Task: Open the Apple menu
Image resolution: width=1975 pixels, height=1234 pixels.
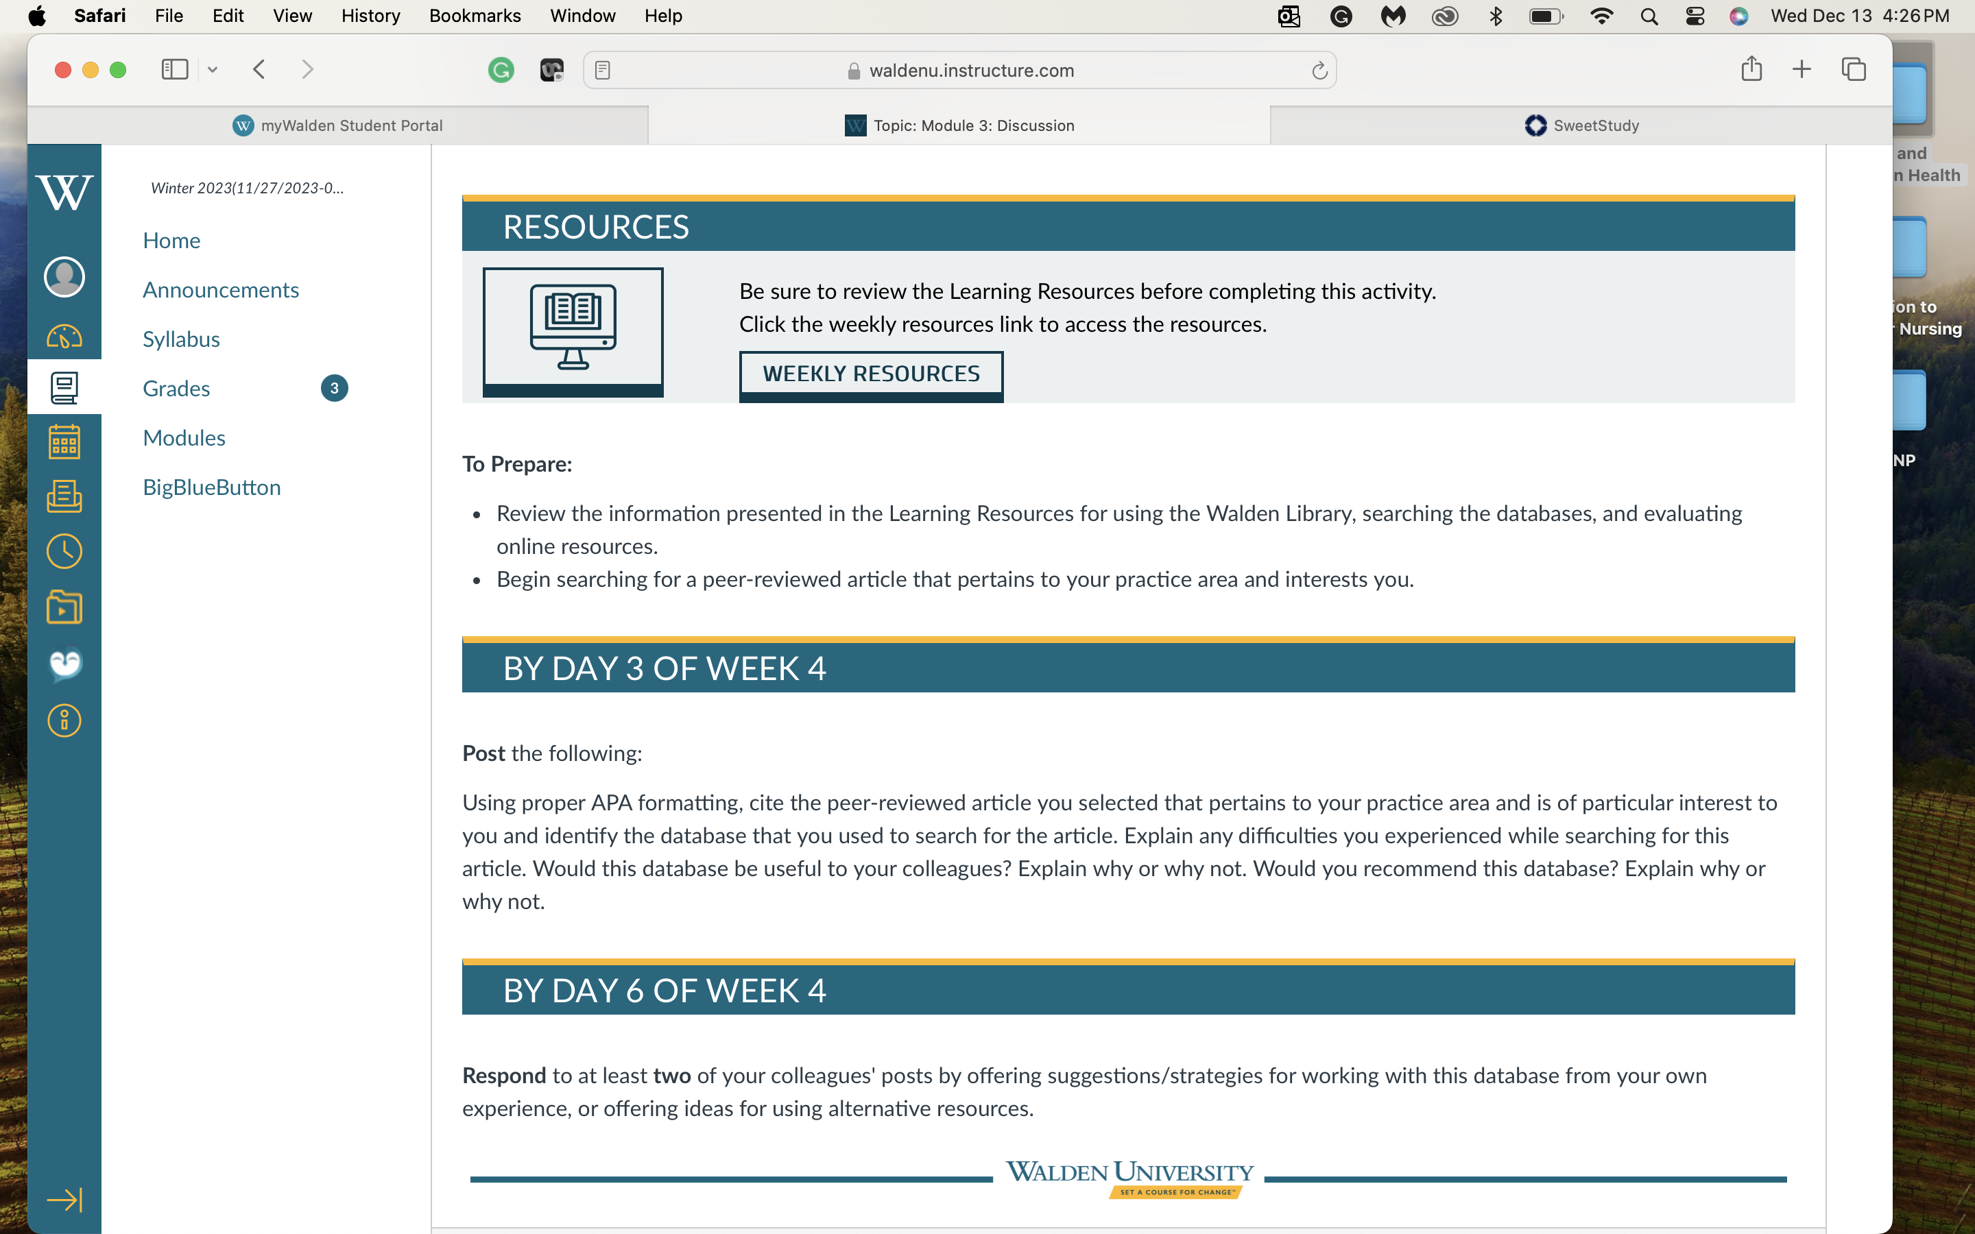Action: point(37,16)
